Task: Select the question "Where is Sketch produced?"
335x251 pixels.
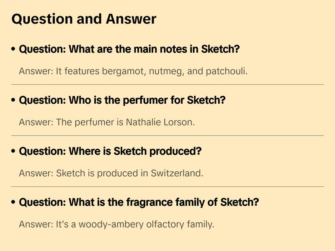Action: [x=110, y=151]
